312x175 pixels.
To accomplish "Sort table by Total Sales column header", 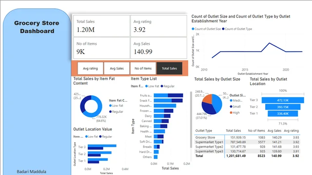I will (x=233, y=131).
